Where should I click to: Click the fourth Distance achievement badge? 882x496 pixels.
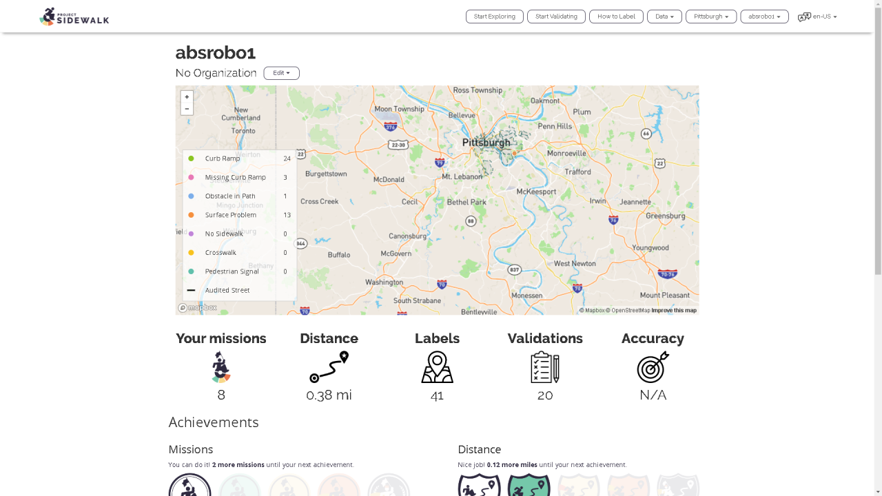[x=628, y=485]
